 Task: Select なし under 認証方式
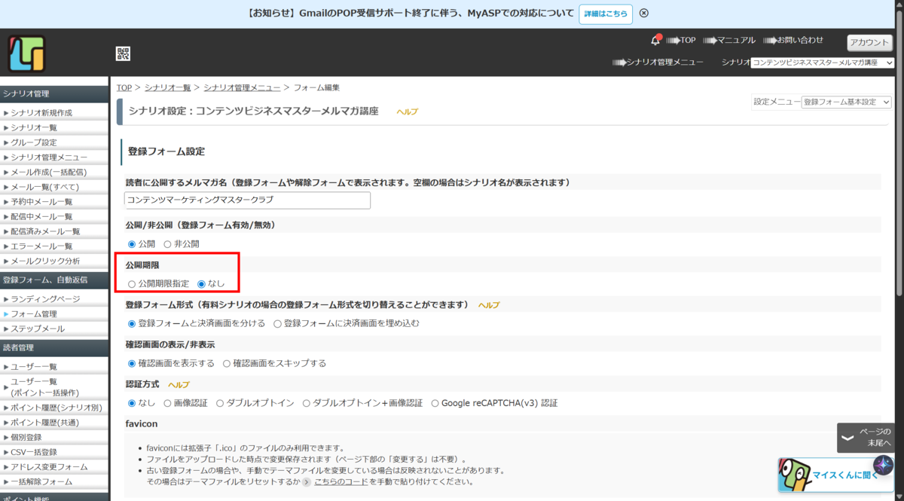[132, 403]
